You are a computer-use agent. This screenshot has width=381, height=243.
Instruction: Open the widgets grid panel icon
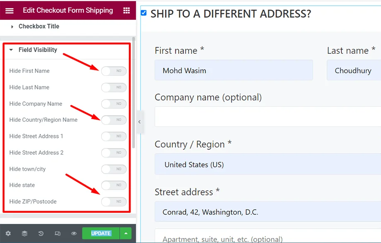click(126, 10)
